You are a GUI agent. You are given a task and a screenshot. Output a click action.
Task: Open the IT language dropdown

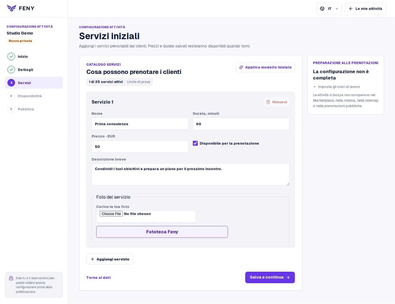tap(329, 9)
